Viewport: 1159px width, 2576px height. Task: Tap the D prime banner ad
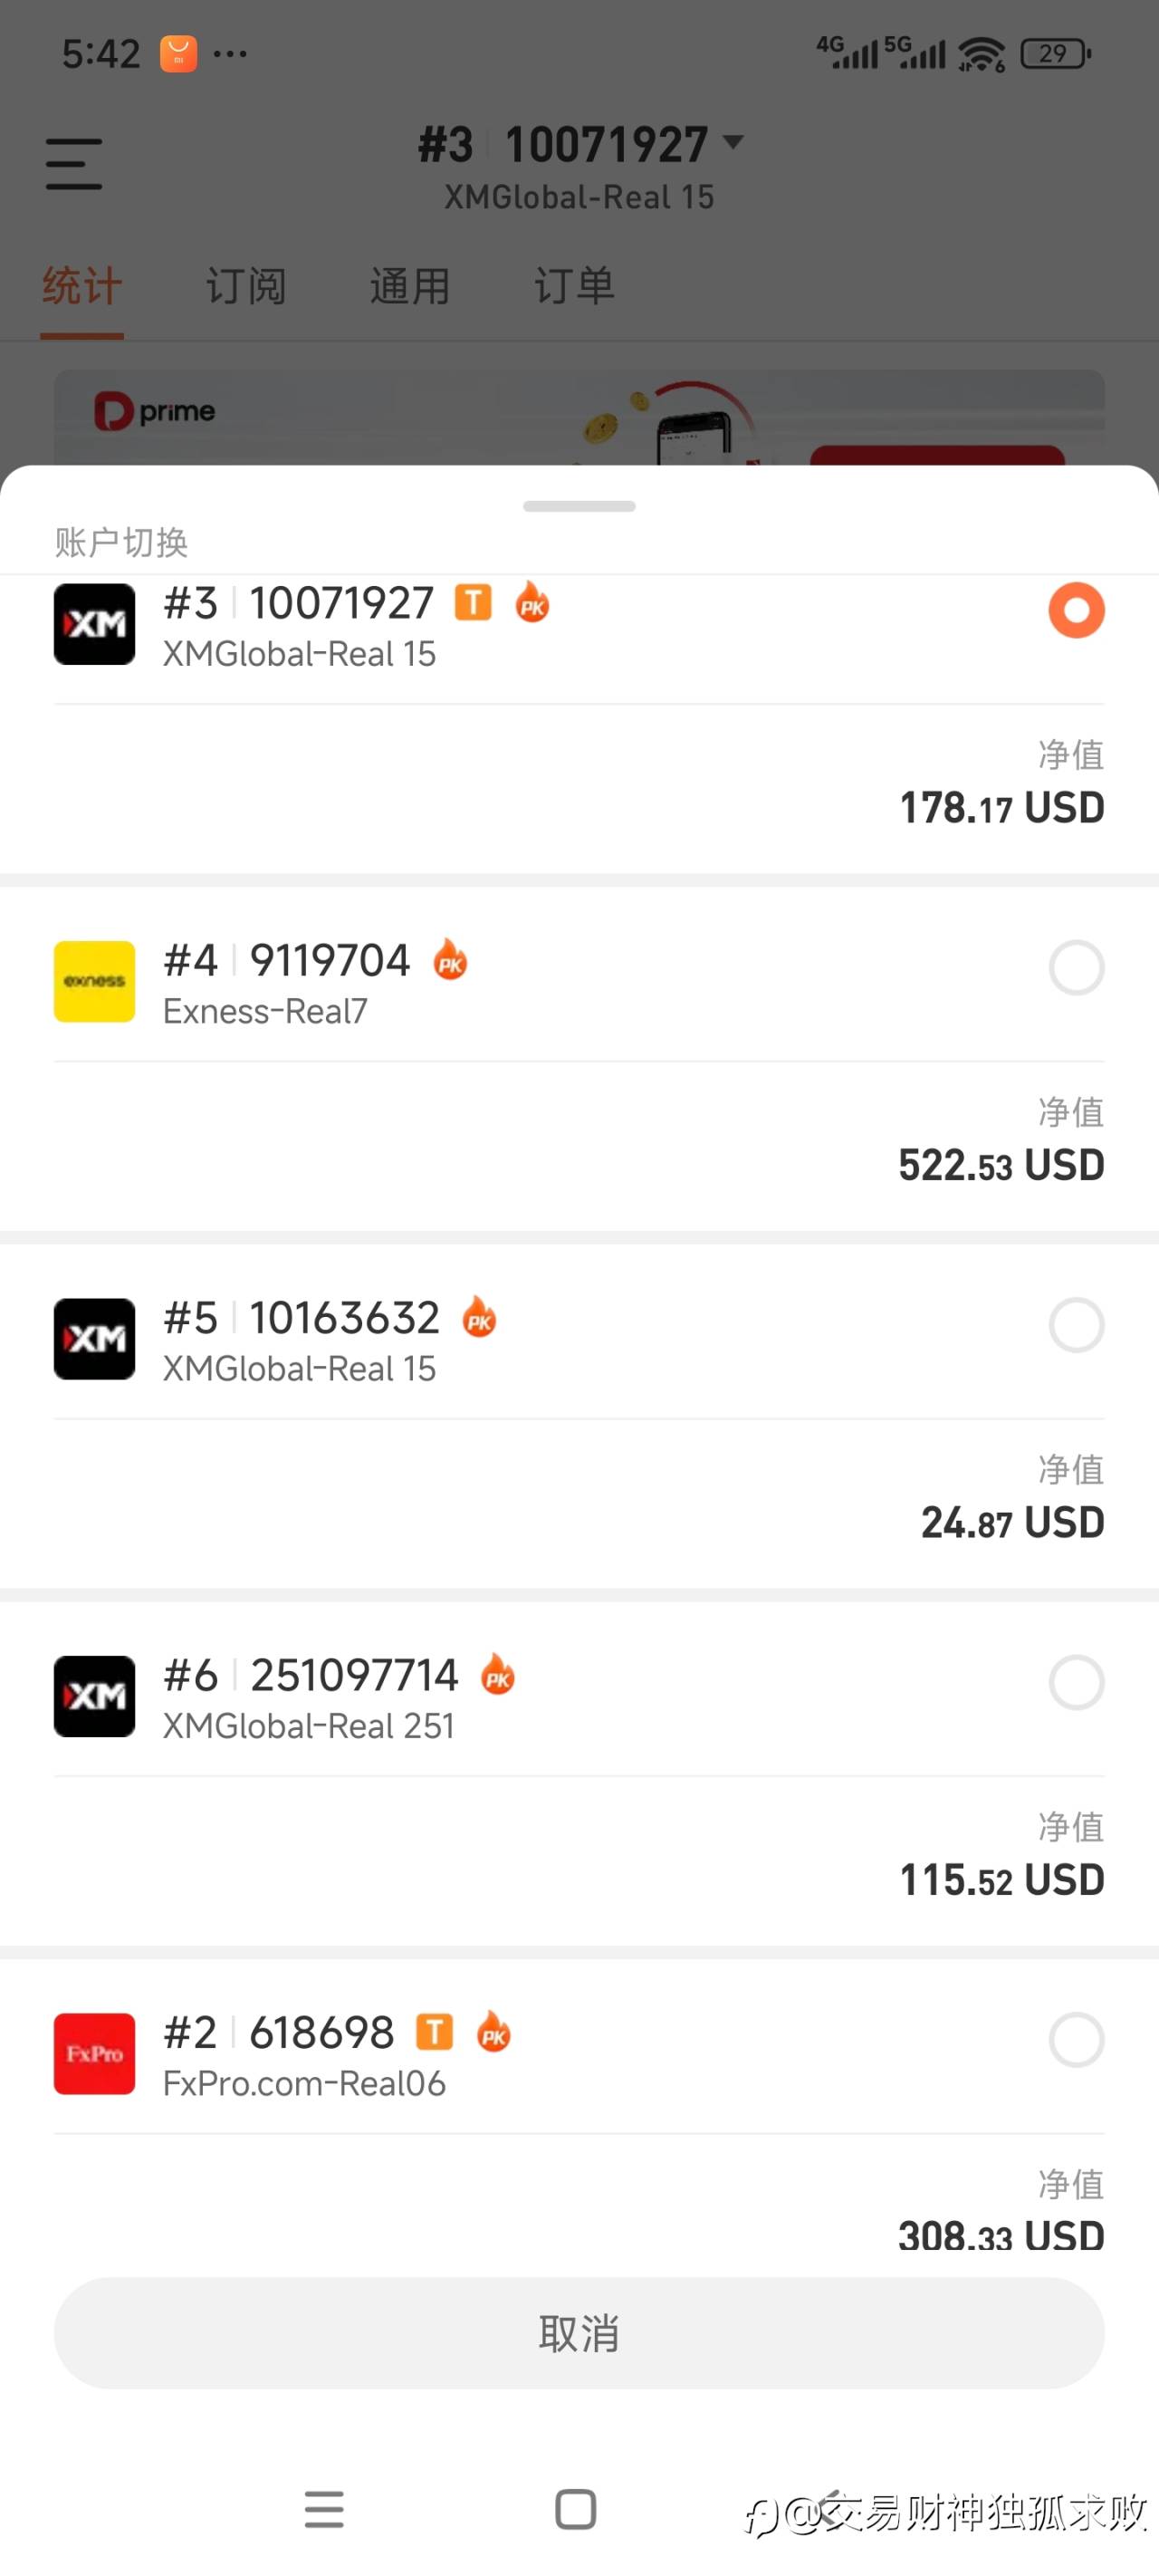click(579, 417)
